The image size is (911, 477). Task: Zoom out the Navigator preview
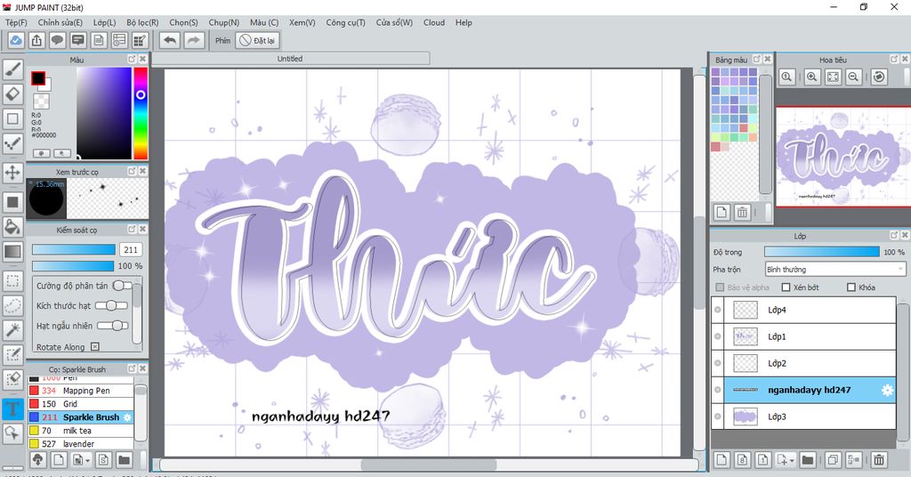click(853, 77)
